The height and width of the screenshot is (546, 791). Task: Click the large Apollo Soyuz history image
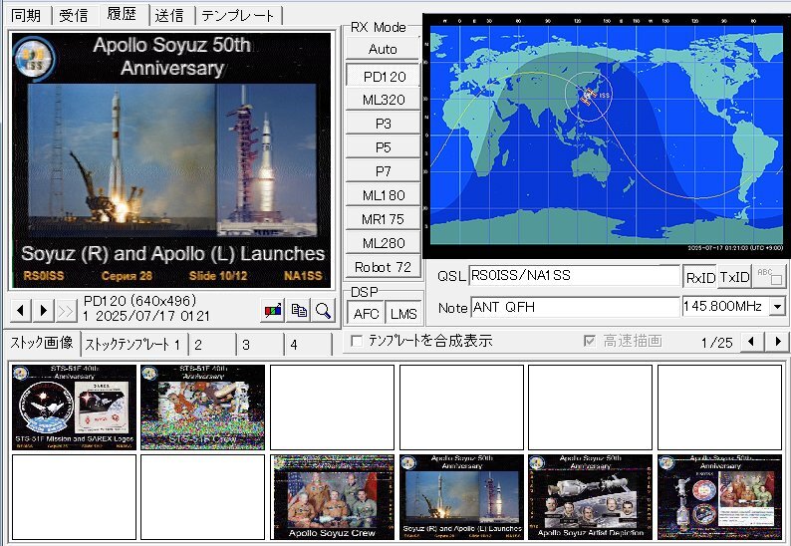(x=171, y=160)
